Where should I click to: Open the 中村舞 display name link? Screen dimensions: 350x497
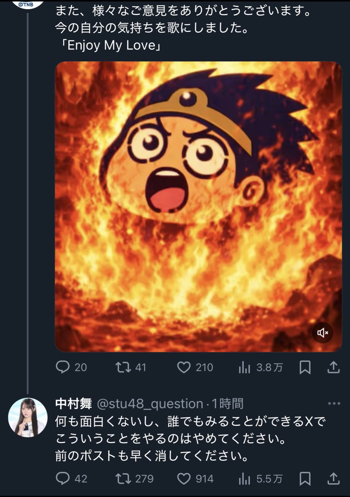(x=73, y=404)
